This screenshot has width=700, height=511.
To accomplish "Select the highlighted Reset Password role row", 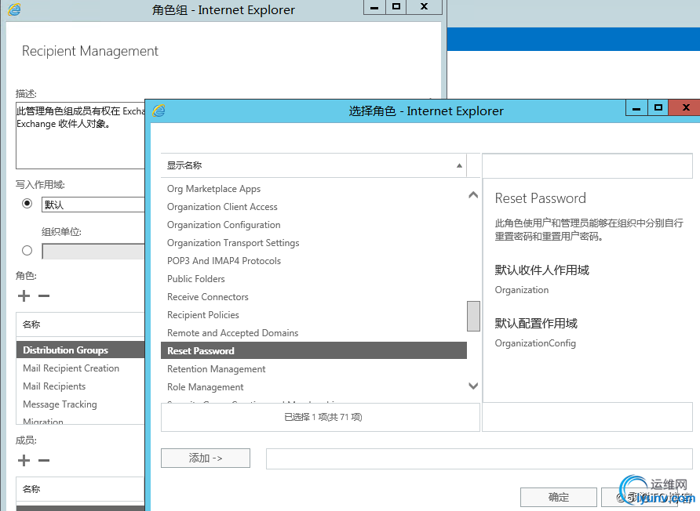I will [x=314, y=351].
